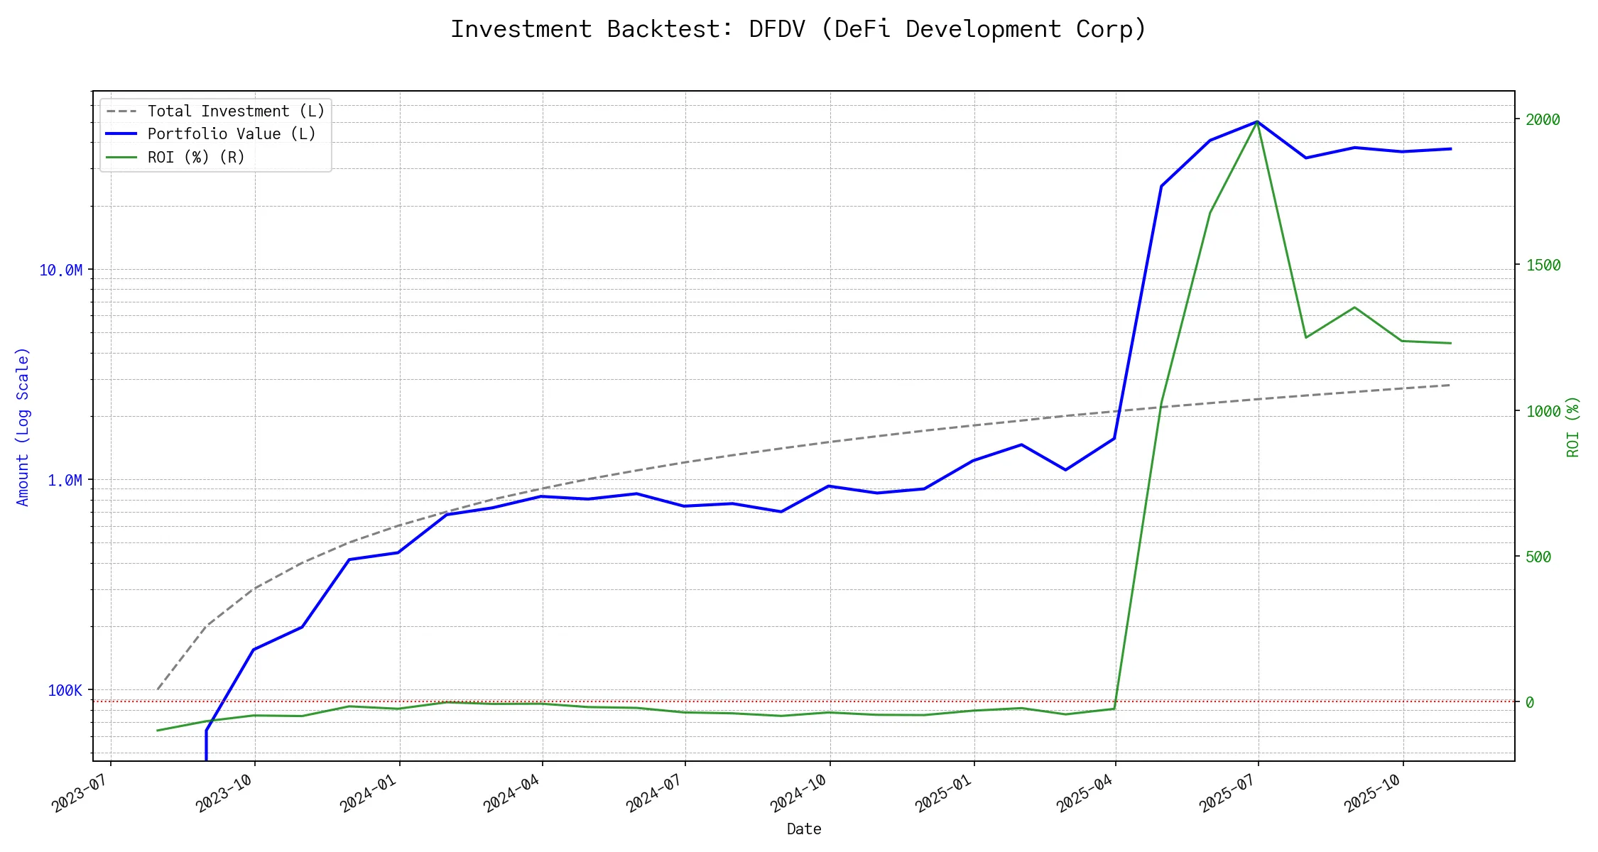Click the 100K left axis label

tap(65, 691)
